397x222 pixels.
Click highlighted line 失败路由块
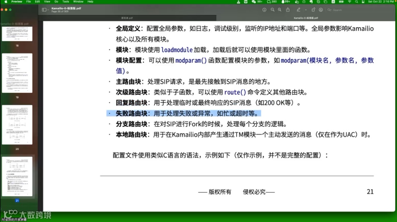[x=183, y=114]
